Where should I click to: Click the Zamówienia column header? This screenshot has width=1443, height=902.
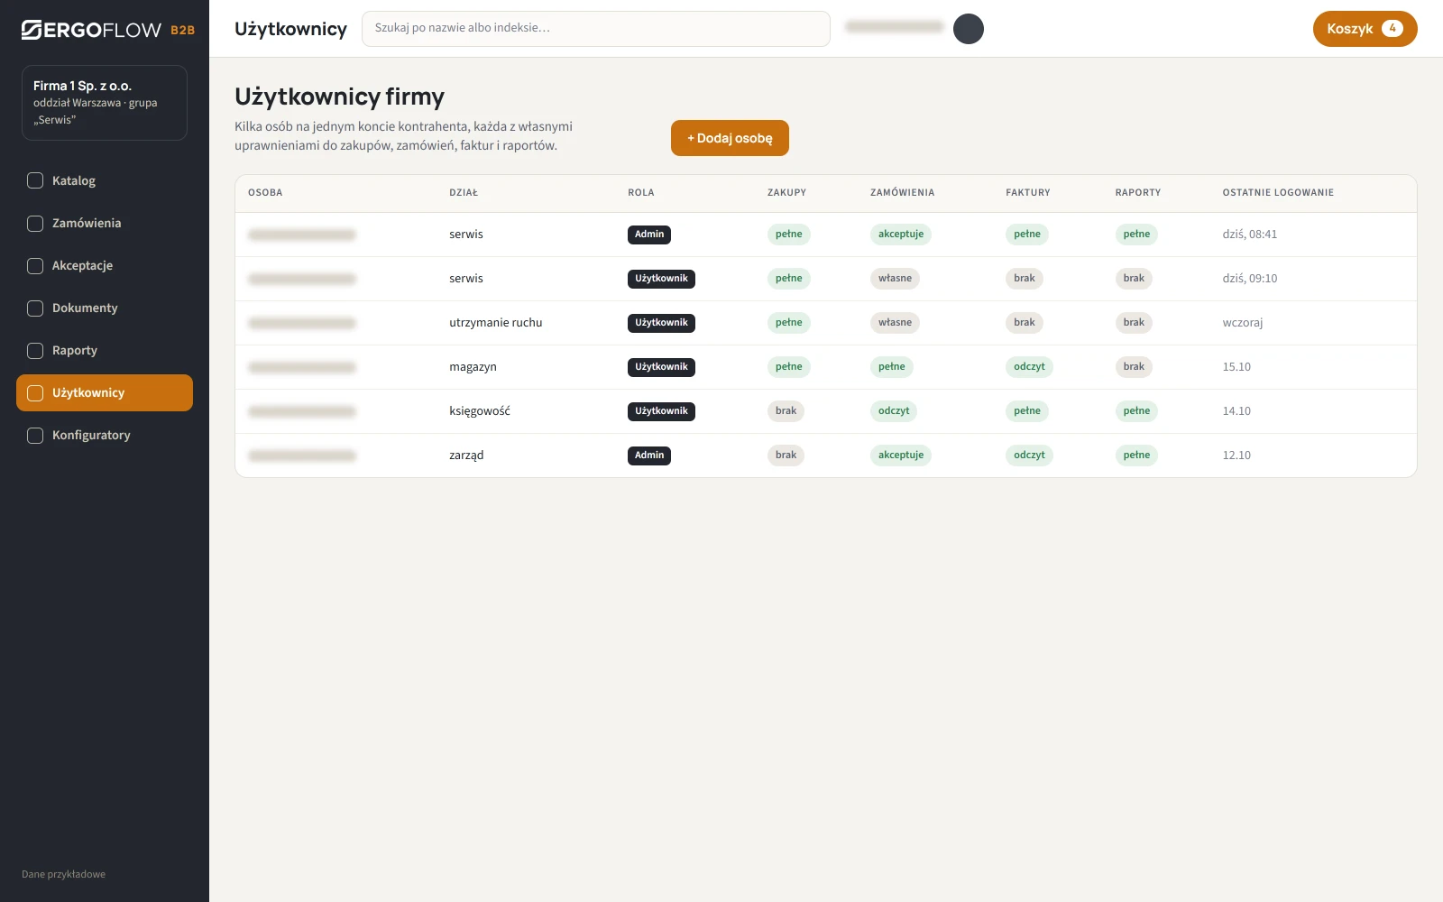902,193
